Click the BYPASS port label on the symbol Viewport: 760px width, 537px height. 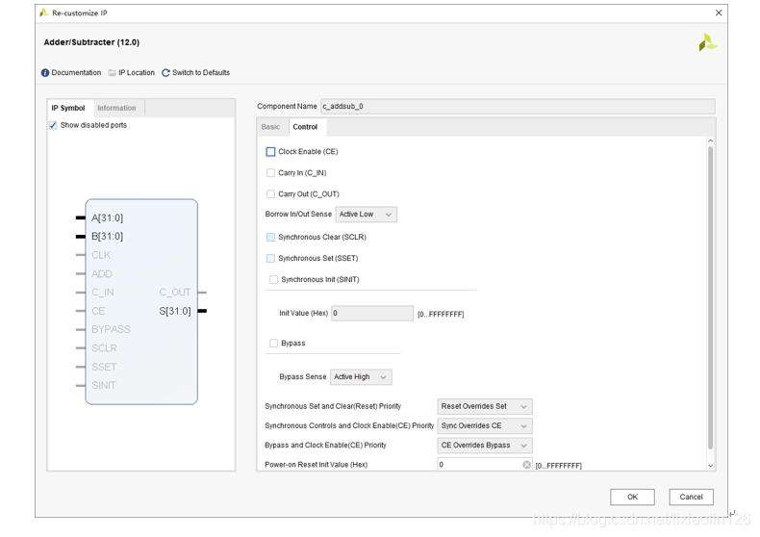coord(111,329)
